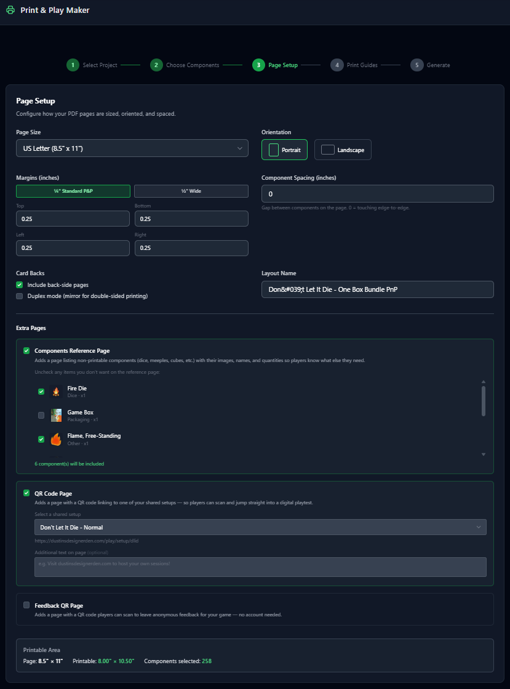Enable the Feedback QR Page option
The width and height of the screenshot is (510, 689).
26,605
